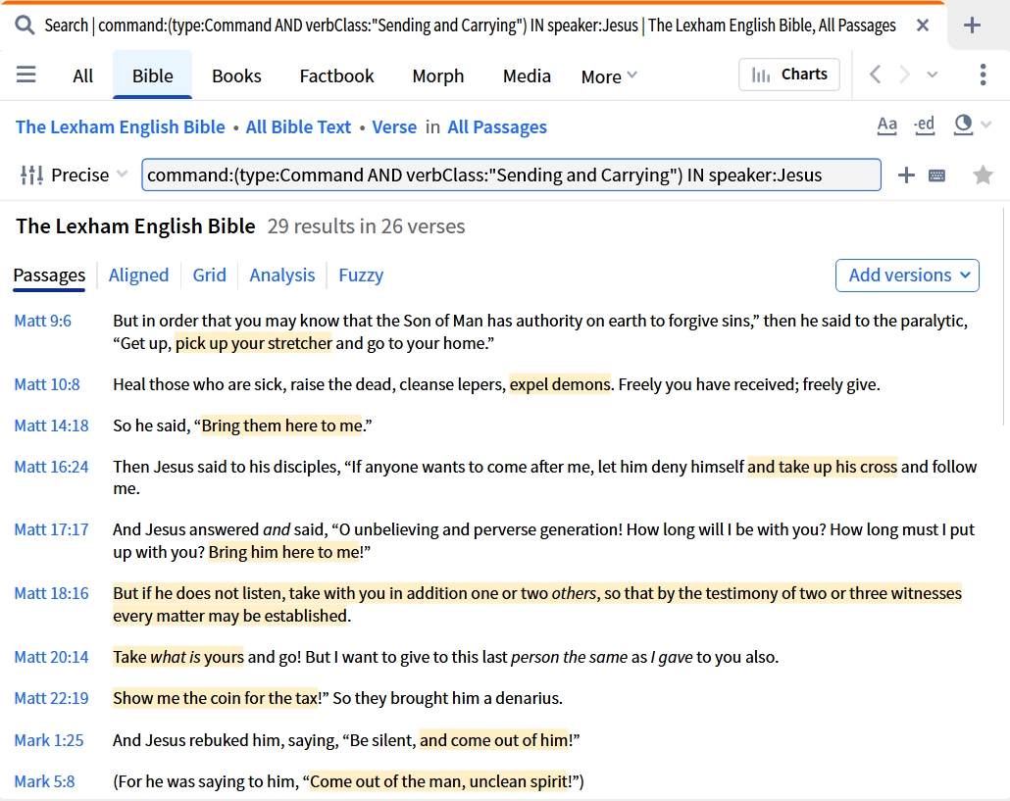Click highlighted text "Come out of the man, unclean spirit"

point(438,781)
